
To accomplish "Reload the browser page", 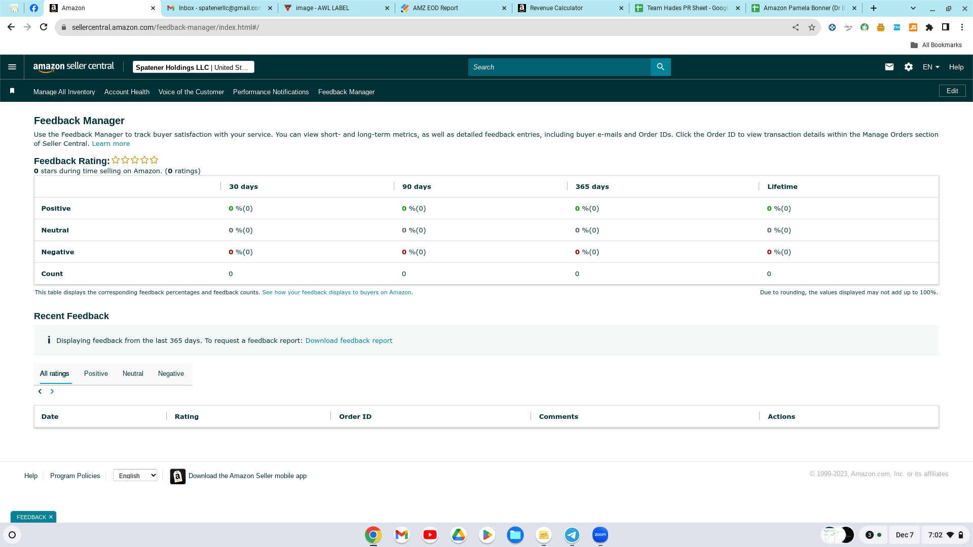I will point(44,27).
